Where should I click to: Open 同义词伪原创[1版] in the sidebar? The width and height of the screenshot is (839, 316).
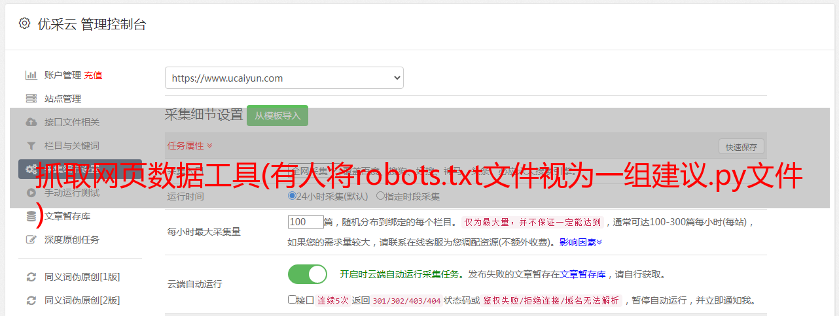tap(82, 277)
